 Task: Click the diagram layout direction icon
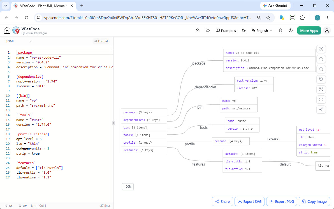tap(321, 110)
